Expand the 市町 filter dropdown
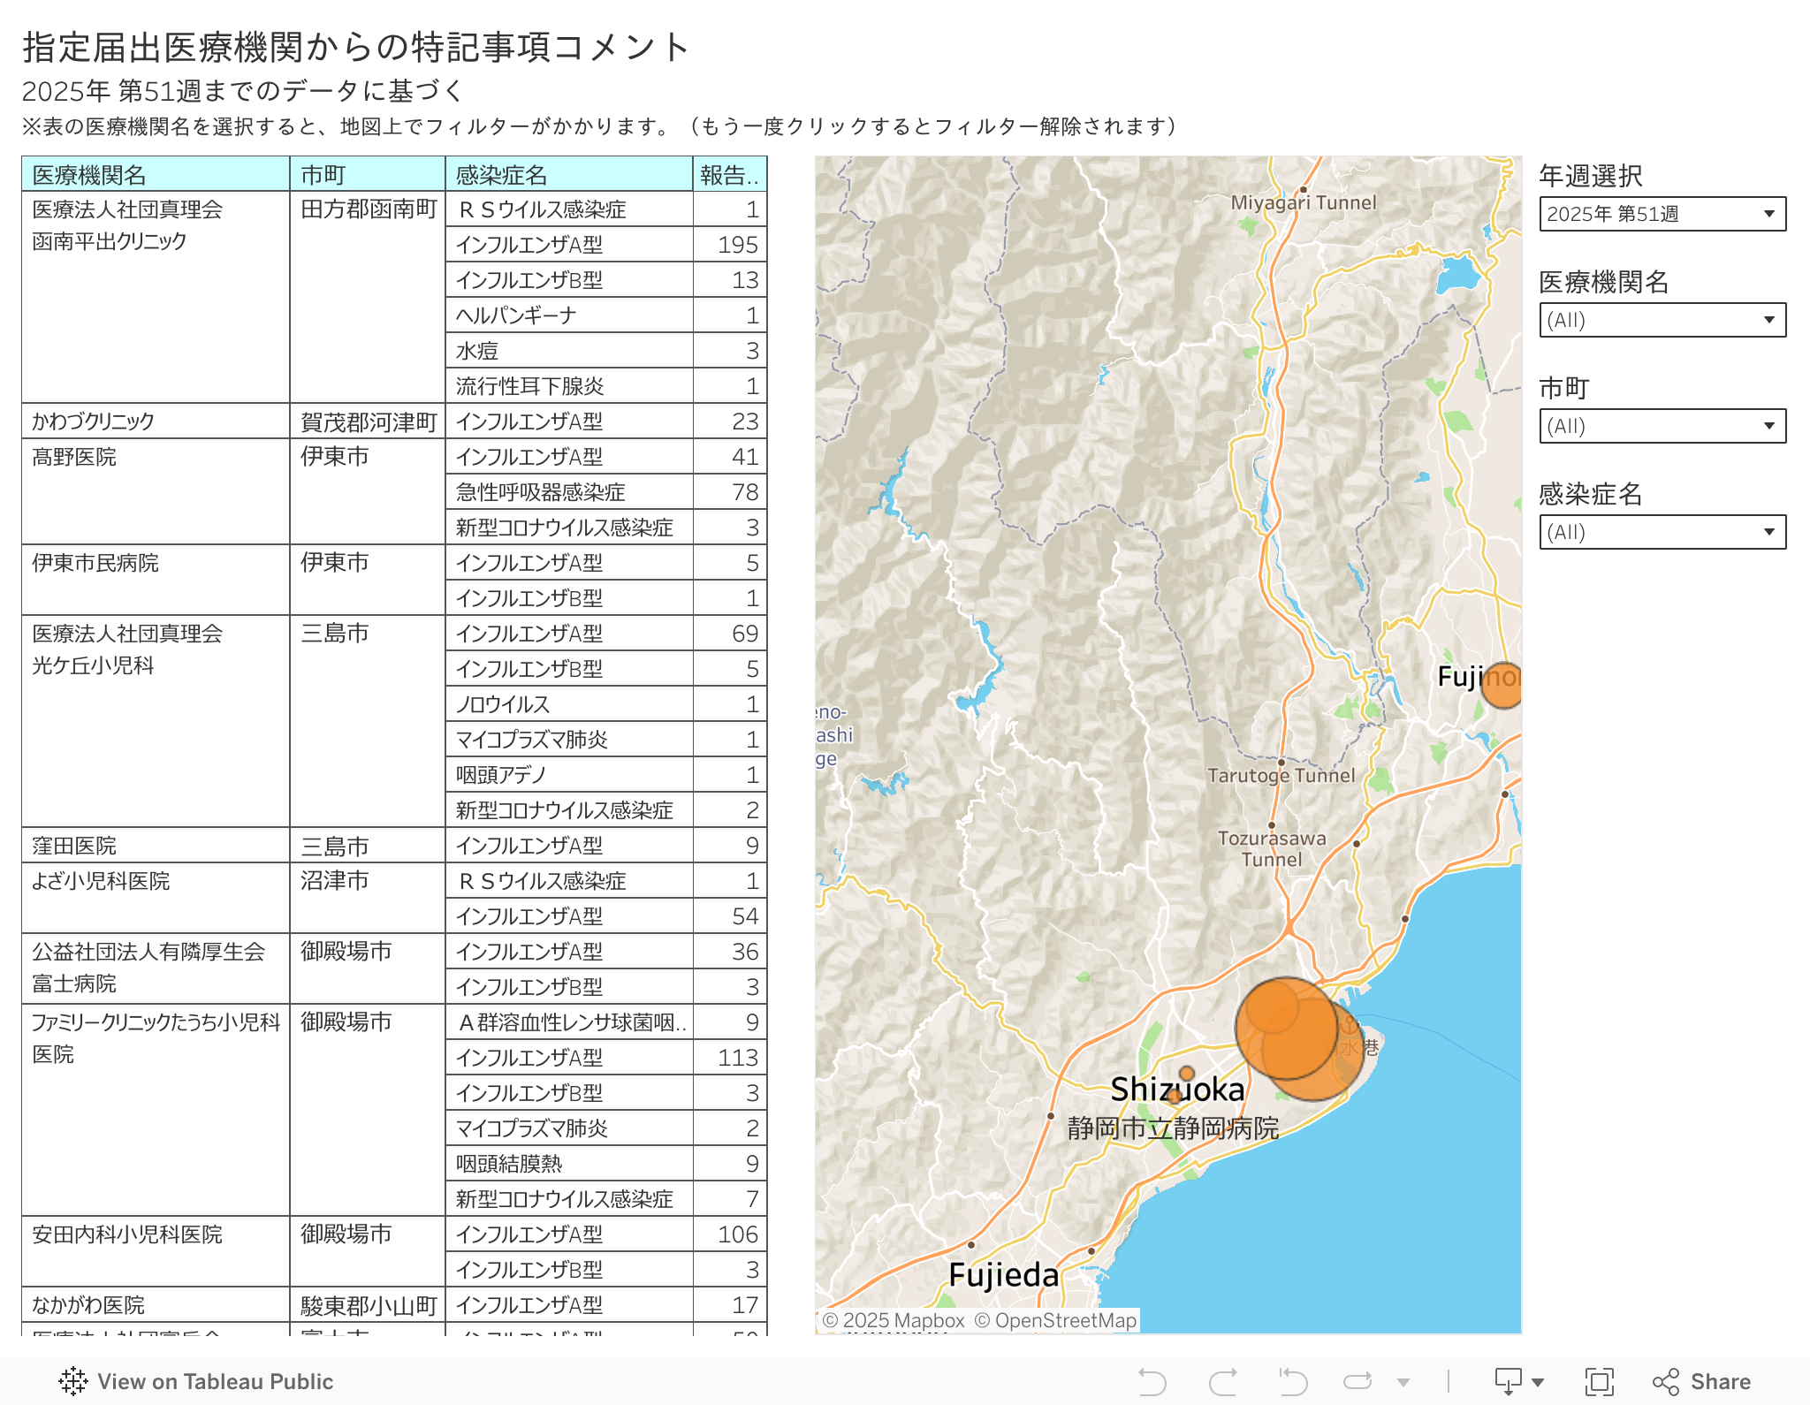This screenshot has width=1810, height=1405. coord(1662,426)
